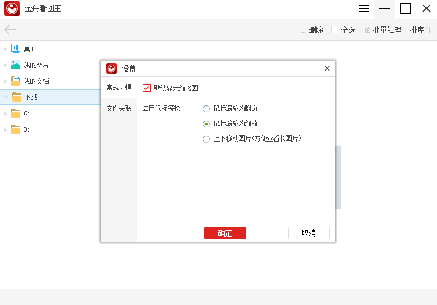437x305 pixels.
Task: Expand the 桌面 tree node arrow
Action: (5, 49)
